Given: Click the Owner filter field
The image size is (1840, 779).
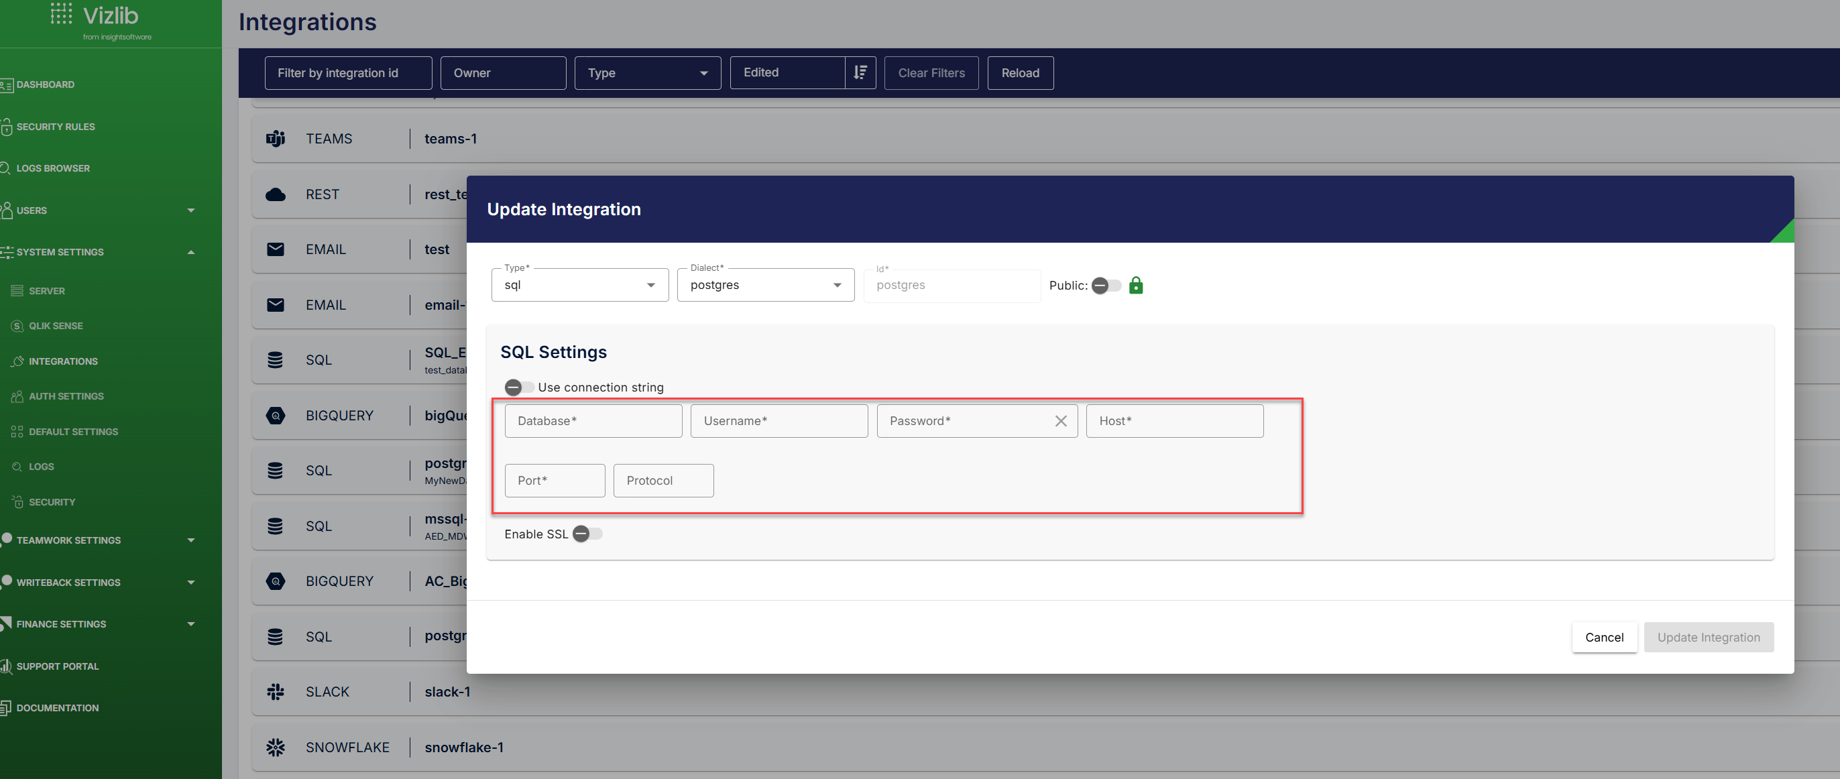Looking at the screenshot, I should pos(503,73).
